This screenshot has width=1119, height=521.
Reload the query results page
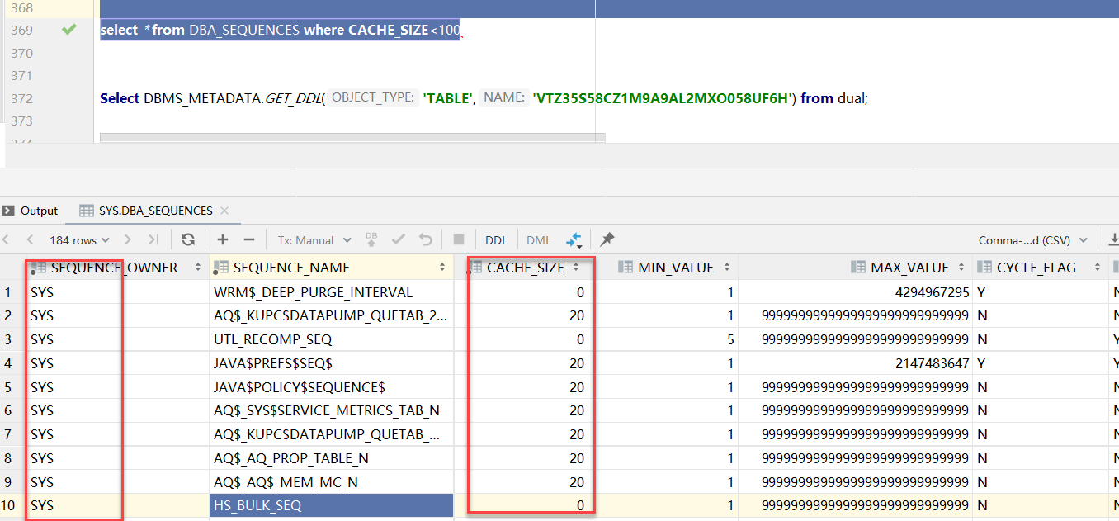(x=188, y=240)
